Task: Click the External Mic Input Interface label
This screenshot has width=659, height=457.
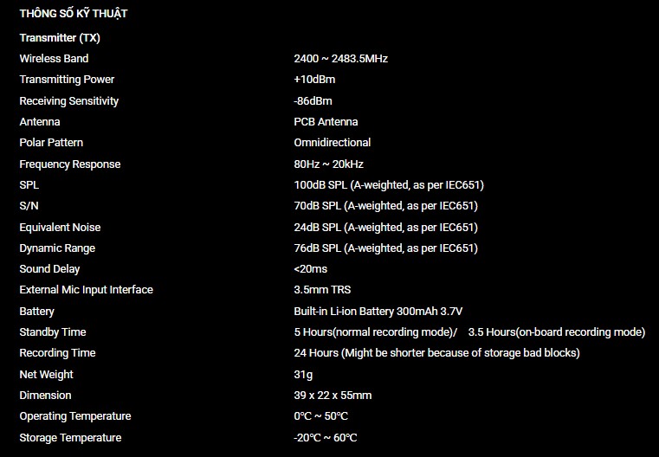Action: 86,290
